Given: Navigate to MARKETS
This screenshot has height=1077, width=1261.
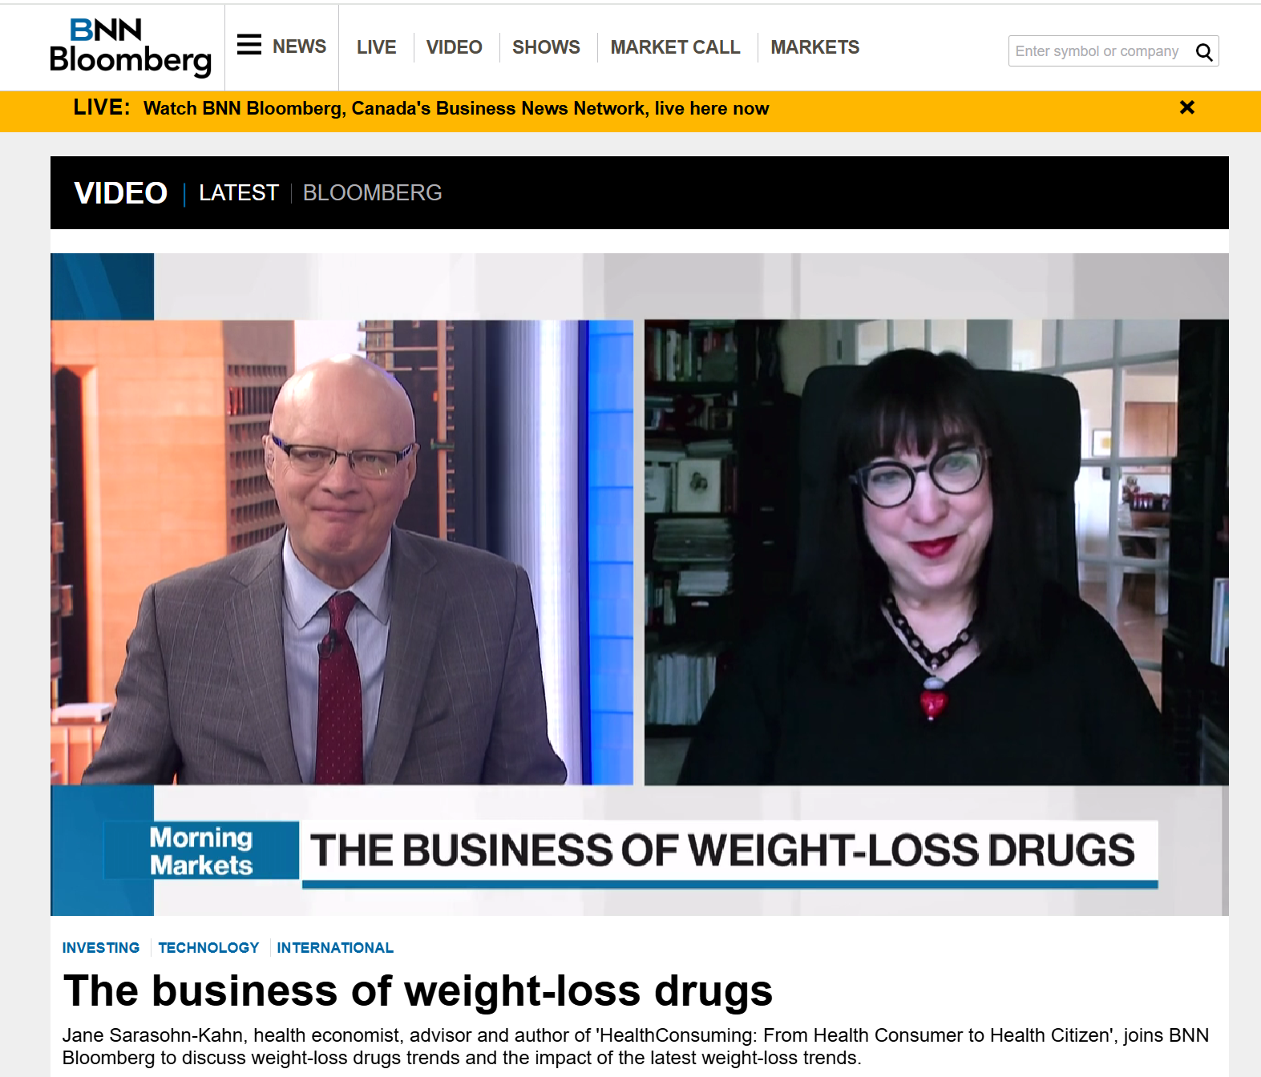Looking at the screenshot, I should [x=814, y=47].
